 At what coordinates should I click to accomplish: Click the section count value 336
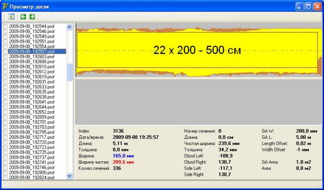(117, 168)
